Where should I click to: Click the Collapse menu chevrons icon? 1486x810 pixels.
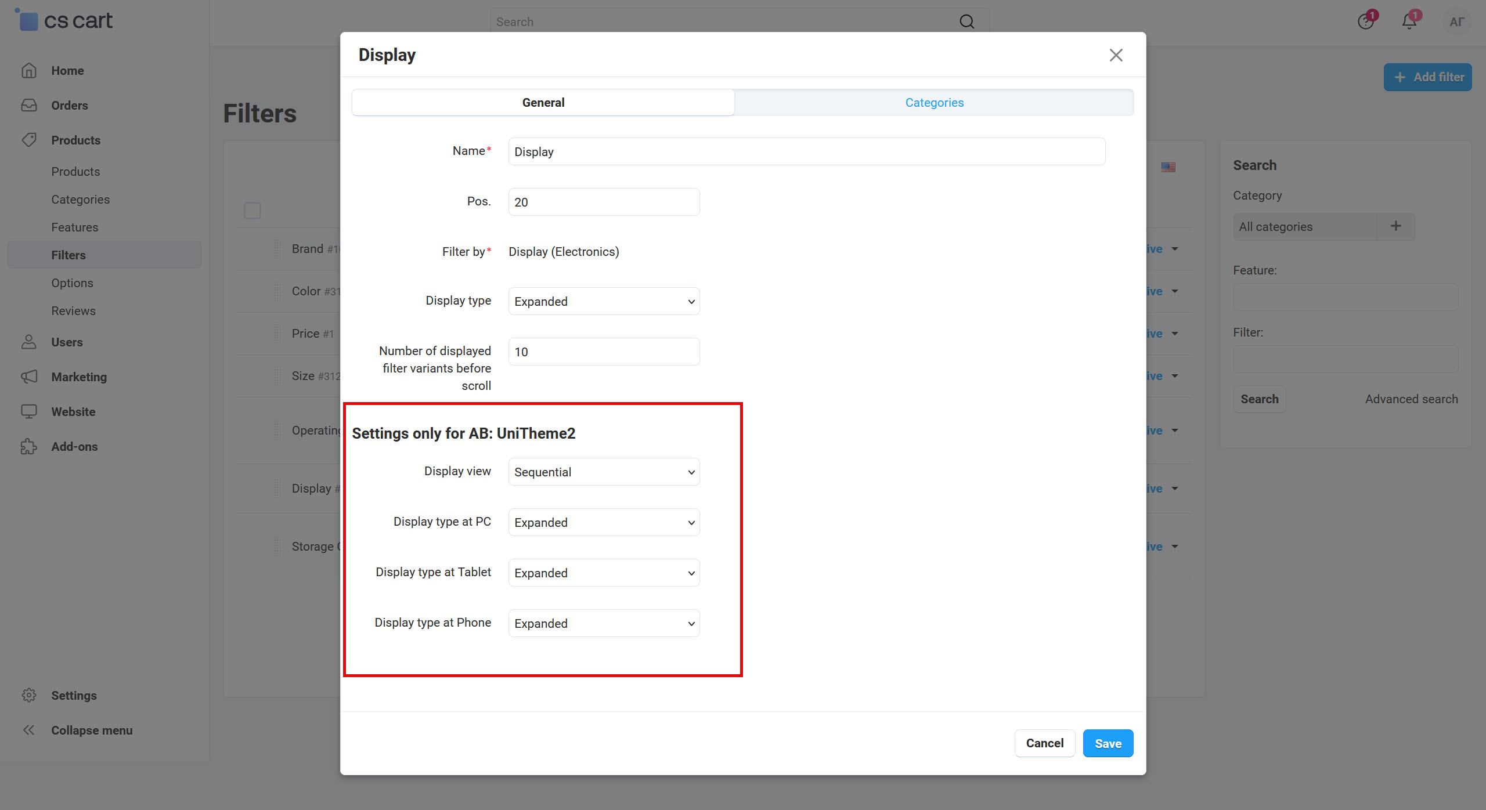pyautogui.click(x=29, y=731)
